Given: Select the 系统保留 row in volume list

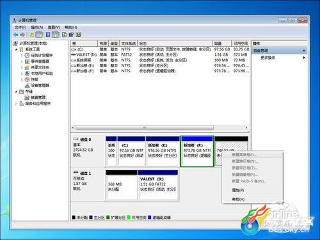Looking at the screenshot, I should point(160,60).
